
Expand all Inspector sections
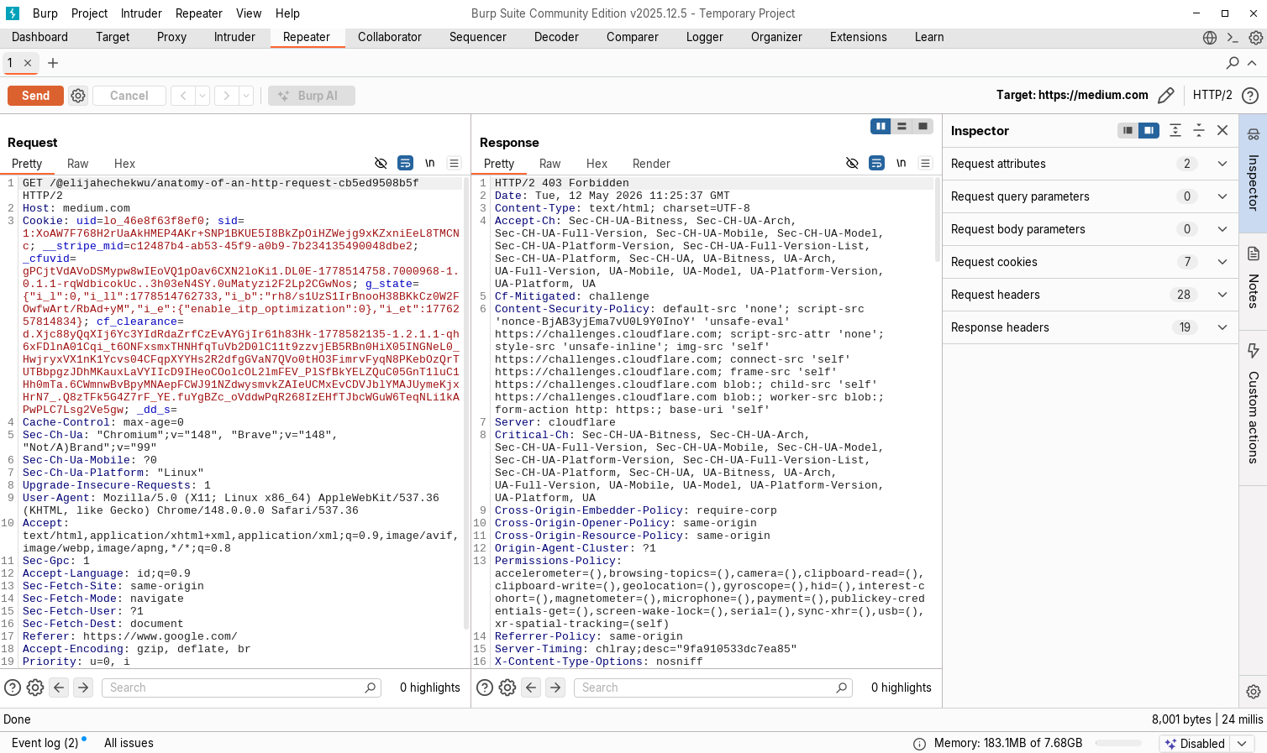click(x=1175, y=130)
